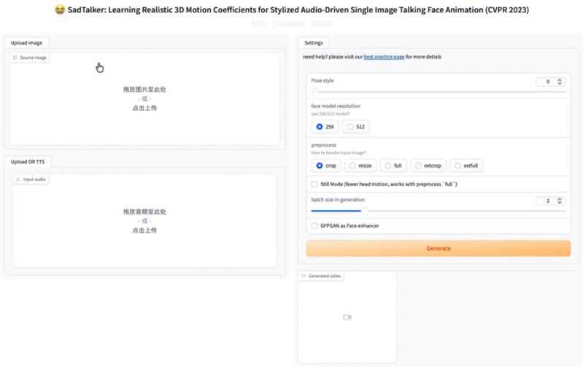Viewport: 583px width, 370px height.
Task: Click the Input audio icon label
Action: (x=18, y=179)
